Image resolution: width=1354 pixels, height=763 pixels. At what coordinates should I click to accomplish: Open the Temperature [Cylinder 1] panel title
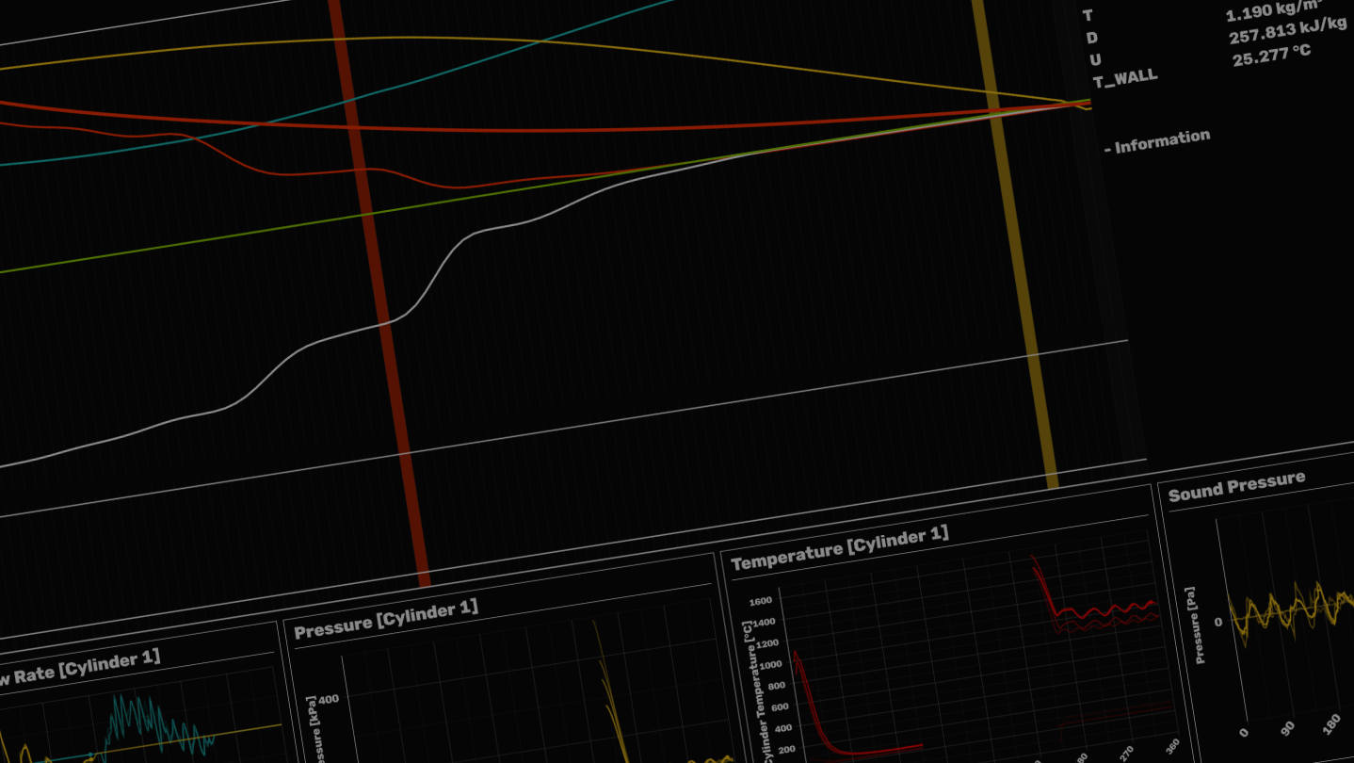coord(839,548)
